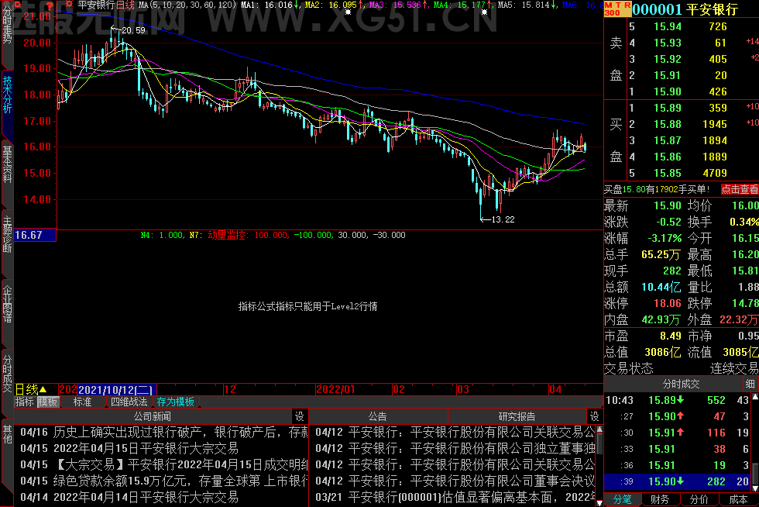759x507 pixels.
Task: Open news 绿色贷款余额15.9万亿元
Action: click(x=163, y=481)
